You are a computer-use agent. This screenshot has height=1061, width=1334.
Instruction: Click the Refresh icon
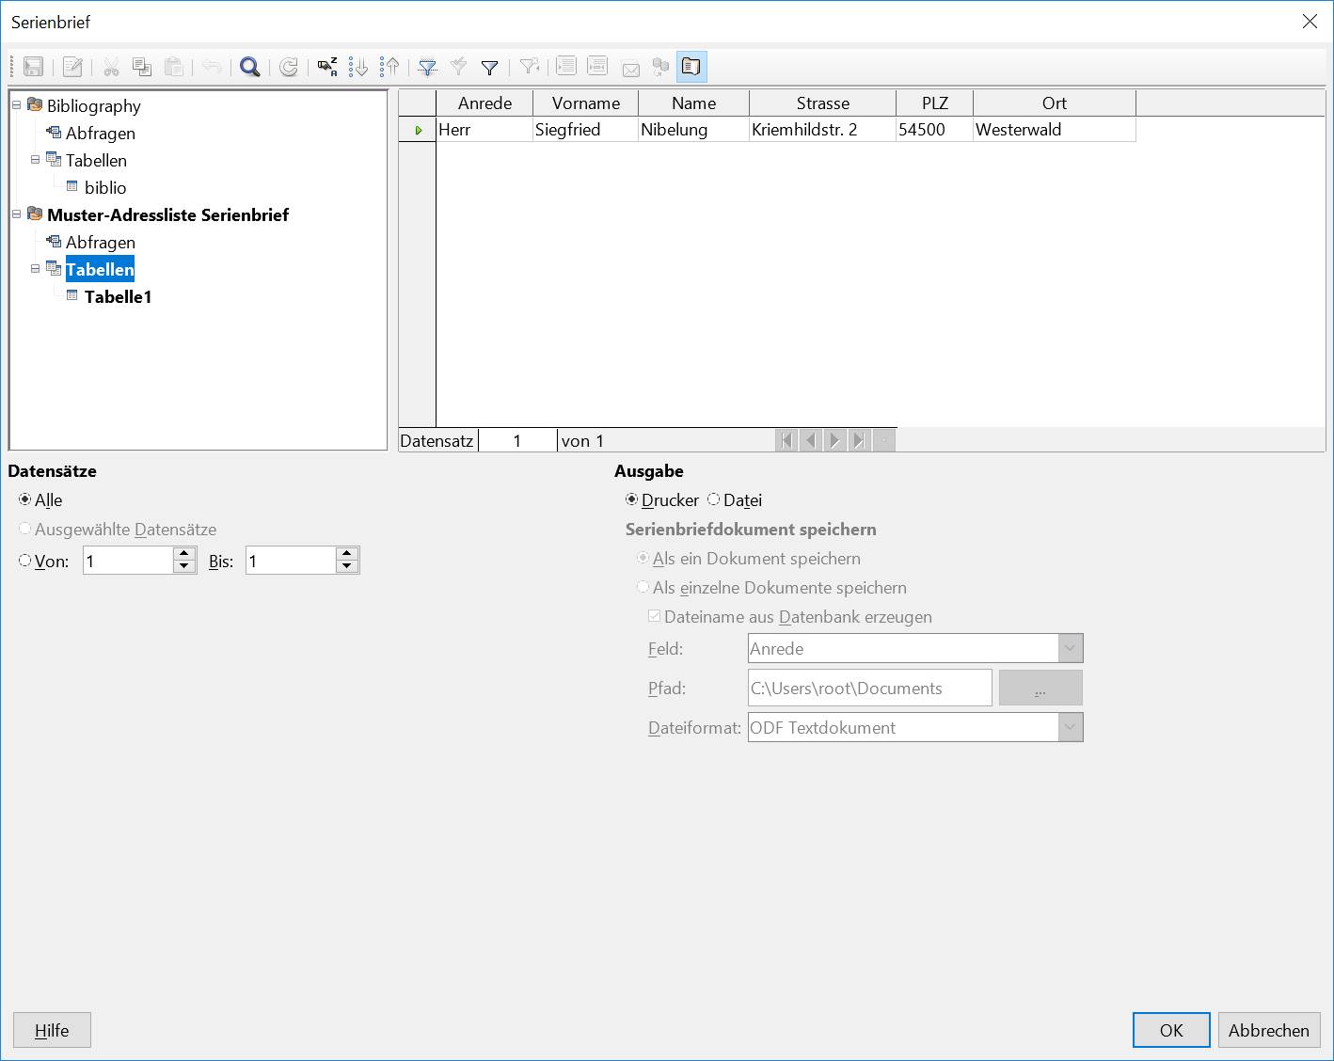(x=289, y=67)
